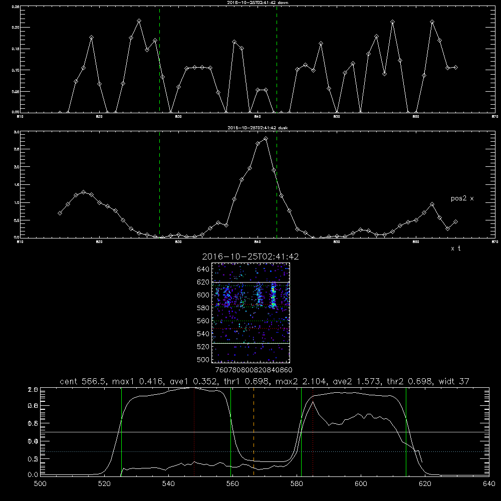The height and width of the screenshot is (501, 501).
Task: Click the solid horizontal threshold line in bottom plot
Action: (265, 432)
